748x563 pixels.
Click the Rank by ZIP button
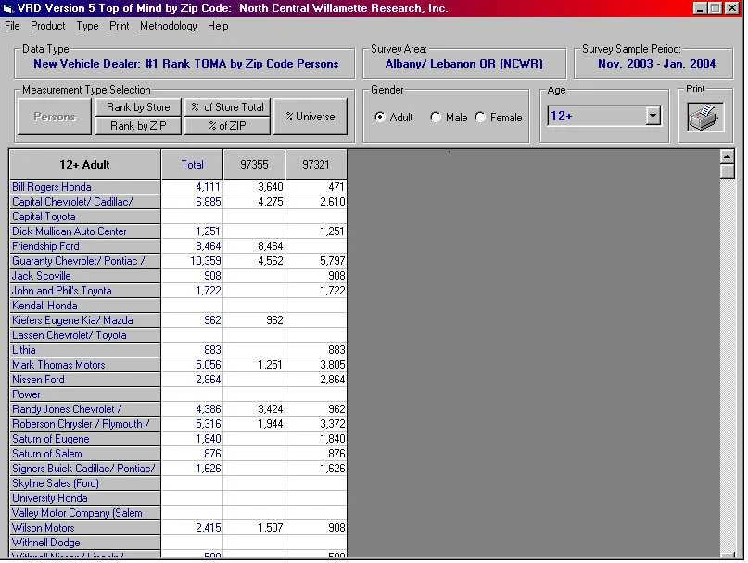click(x=138, y=126)
